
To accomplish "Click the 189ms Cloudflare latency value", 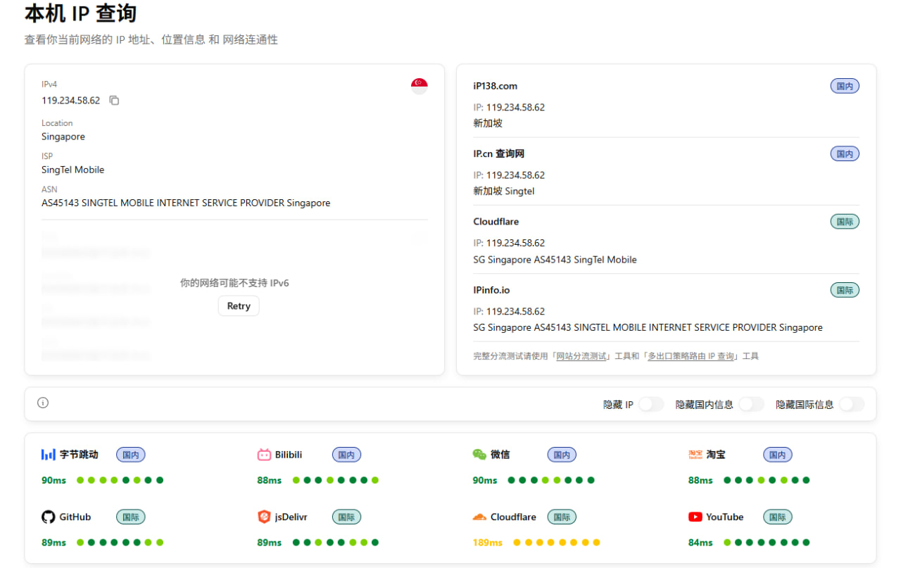I will click(x=488, y=543).
